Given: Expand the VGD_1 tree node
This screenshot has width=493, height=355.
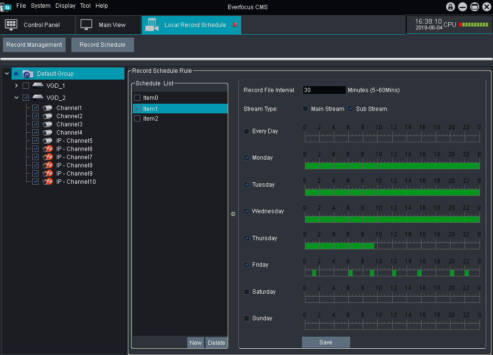Looking at the screenshot, I should [x=16, y=86].
